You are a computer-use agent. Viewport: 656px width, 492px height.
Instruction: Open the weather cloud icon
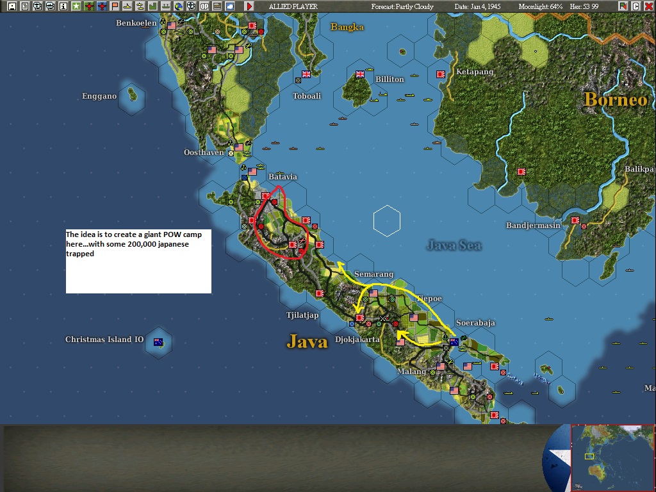230,6
